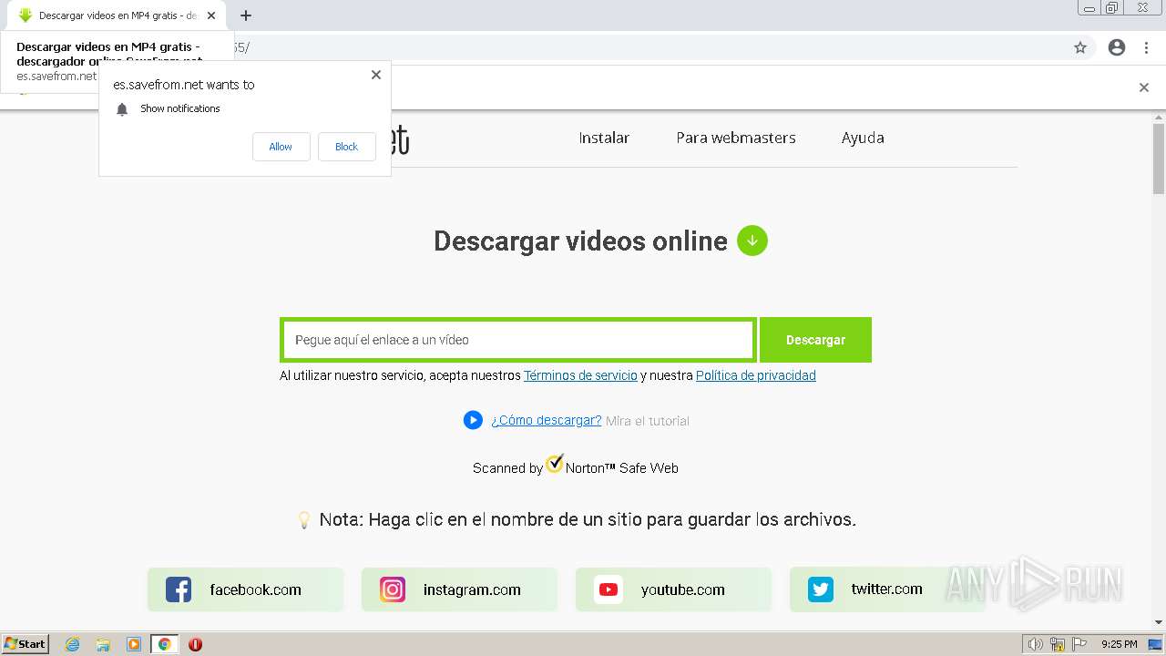Open the ¿Cómo descargar? link
This screenshot has height=656, width=1166.
547,420
